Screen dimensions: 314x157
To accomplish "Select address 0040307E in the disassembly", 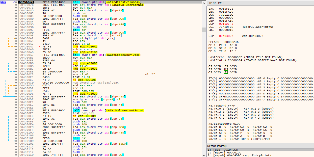I will click(x=27, y=8).
